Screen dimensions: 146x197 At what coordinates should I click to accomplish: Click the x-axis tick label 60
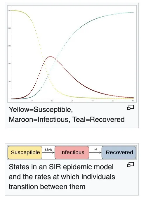click(133, 101)
